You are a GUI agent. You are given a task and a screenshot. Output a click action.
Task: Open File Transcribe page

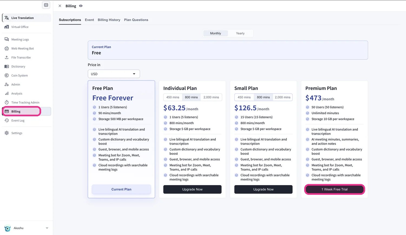[x=27, y=57]
